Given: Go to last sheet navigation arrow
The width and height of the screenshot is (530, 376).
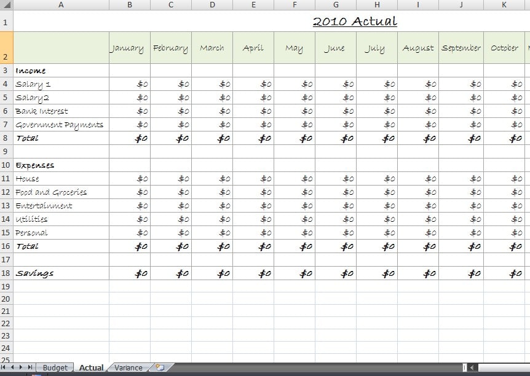Looking at the screenshot, I should point(30,367).
